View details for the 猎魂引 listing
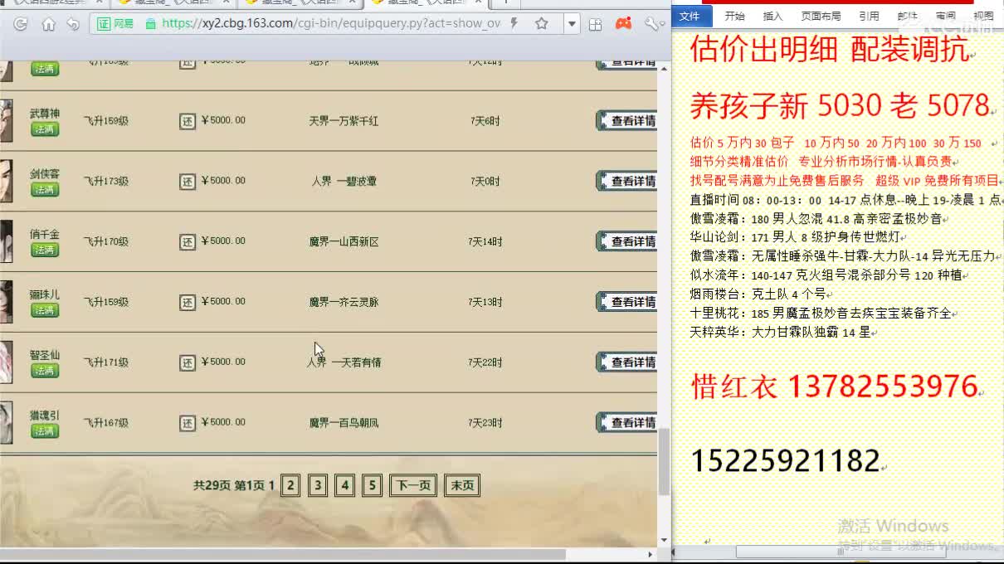The height and width of the screenshot is (564, 1004). 627,423
